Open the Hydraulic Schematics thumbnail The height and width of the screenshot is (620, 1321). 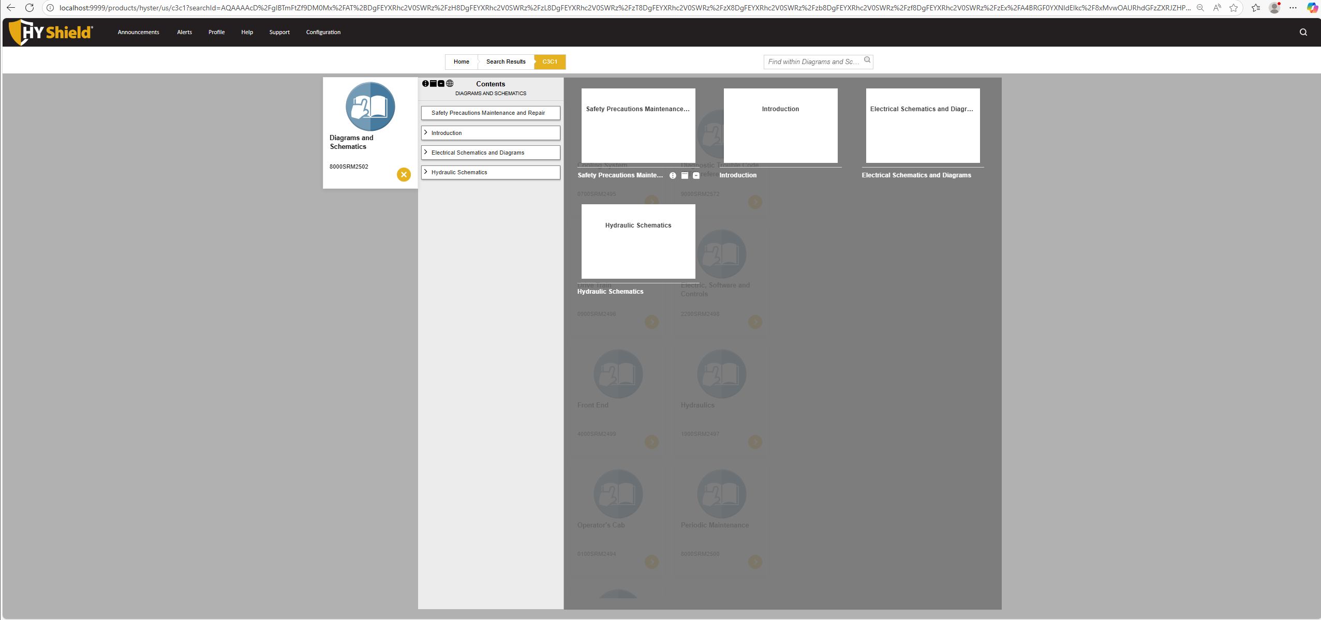(638, 241)
